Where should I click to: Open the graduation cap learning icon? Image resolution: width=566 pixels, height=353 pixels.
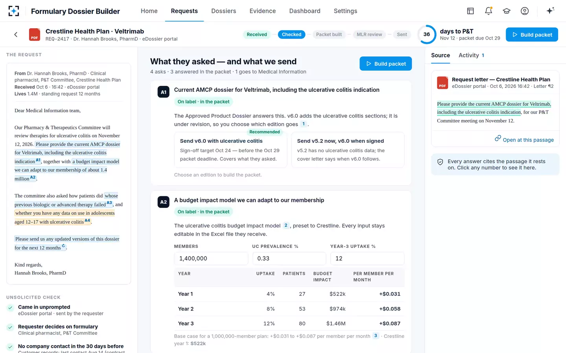507,11
